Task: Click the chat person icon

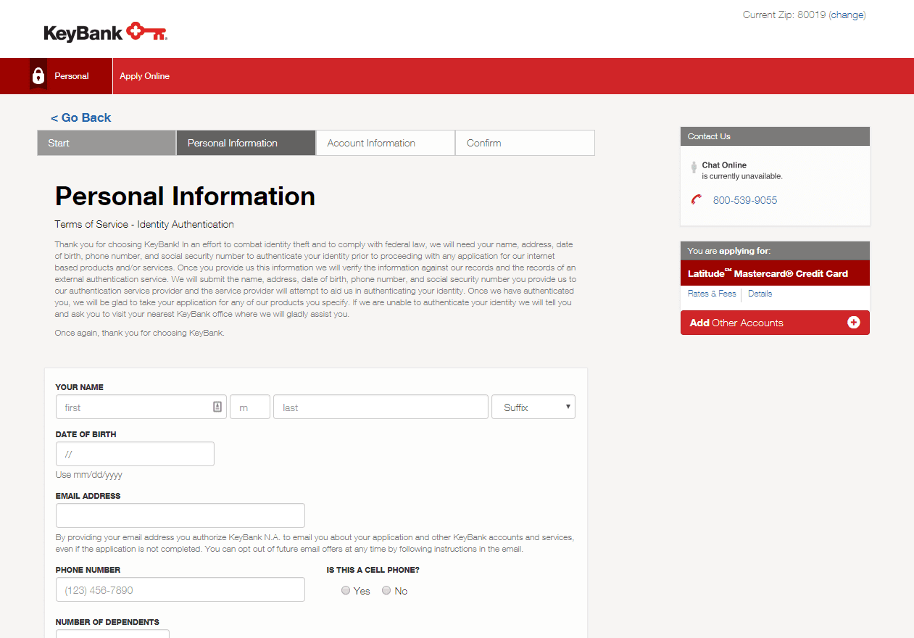Action: (x=694, y=167)
